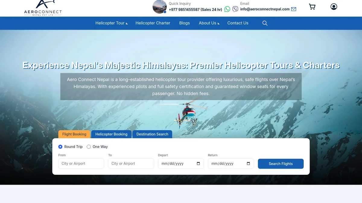
Task: Select Round Trip option
Action: 60,147
